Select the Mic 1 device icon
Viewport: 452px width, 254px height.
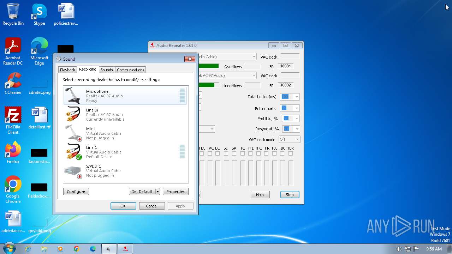click(73, 133)
